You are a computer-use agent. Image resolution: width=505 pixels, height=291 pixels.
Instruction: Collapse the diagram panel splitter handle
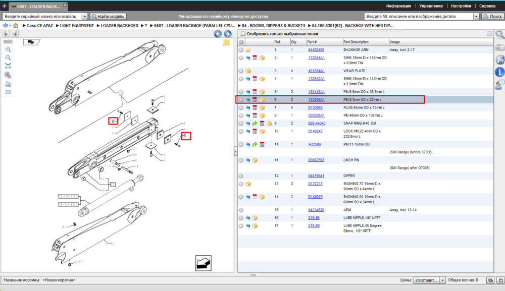[235, 151]
